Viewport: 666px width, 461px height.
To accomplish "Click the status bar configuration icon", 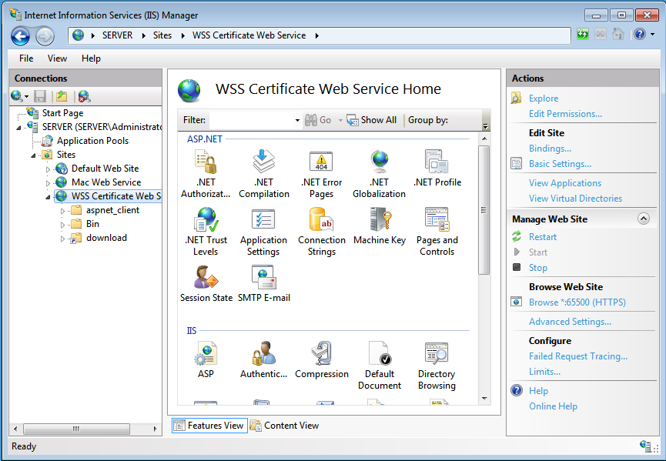I will coord(646,446).
